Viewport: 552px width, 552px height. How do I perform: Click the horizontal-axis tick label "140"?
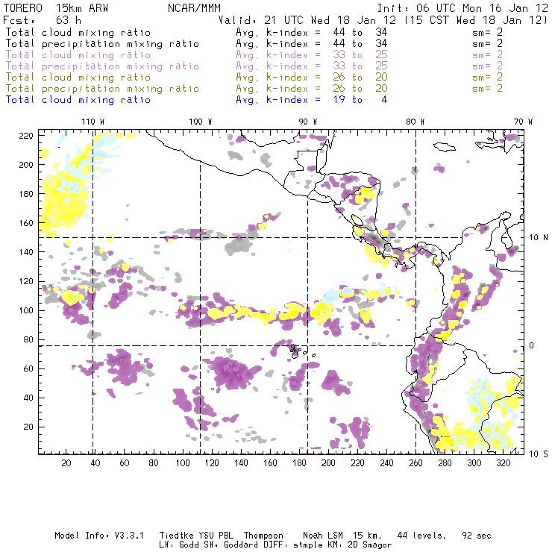click(241, 463)
